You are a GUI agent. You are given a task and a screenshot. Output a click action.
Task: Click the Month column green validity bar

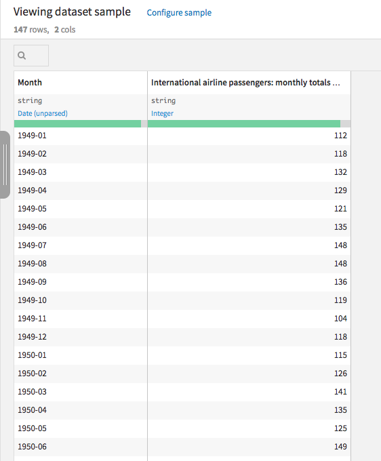pyautogui.click(x=77, y=124)
